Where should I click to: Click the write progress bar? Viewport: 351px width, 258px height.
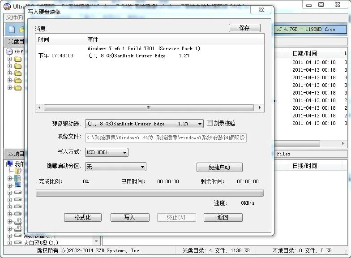point(150,193)
